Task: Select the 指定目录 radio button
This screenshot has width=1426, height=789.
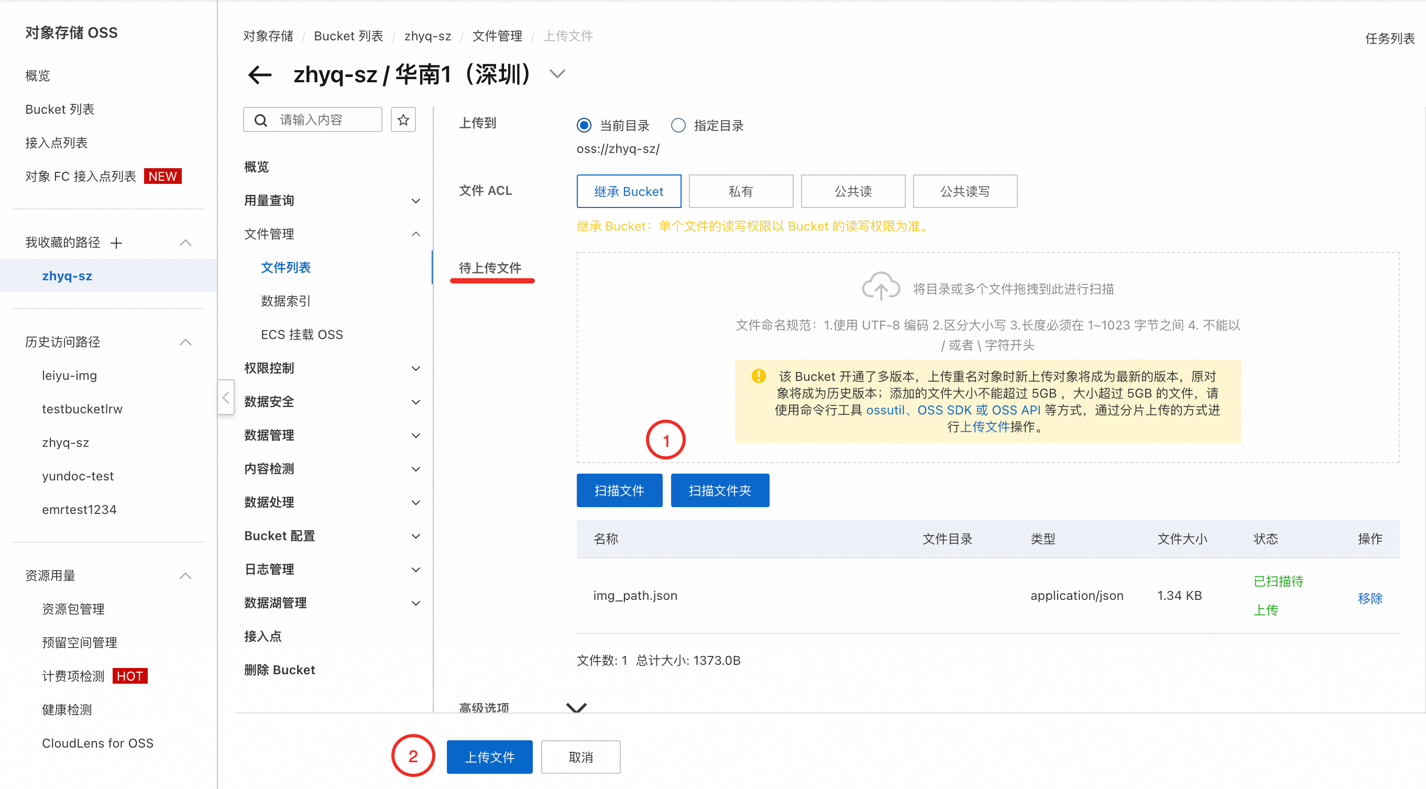Action: [677, 126]
